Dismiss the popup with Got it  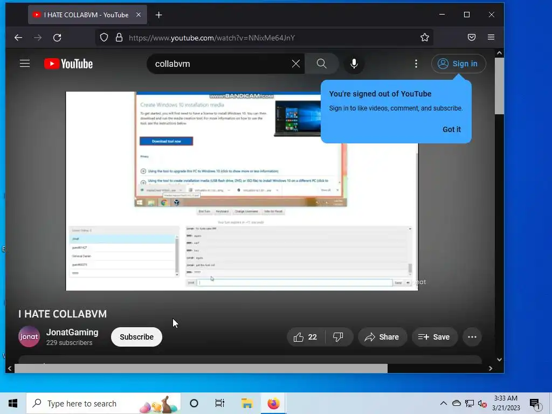pyautogui.click(x=452, y=129)
